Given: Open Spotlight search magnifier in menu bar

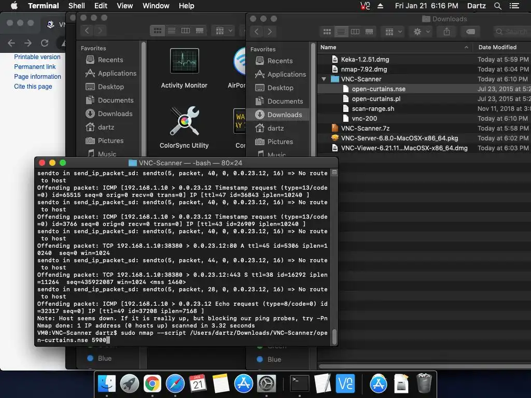Looking at the screenshot, I should click(x=497, y=6).
